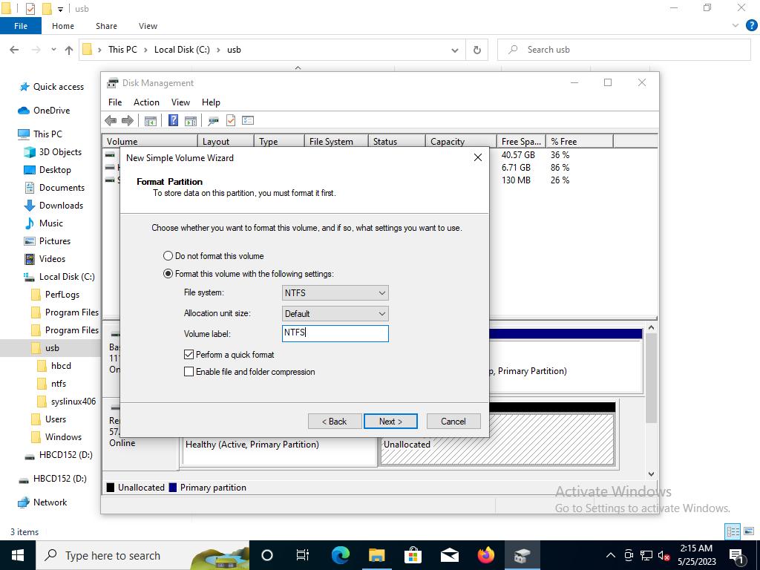Image resolution: width=760 pixels, height=570 pixels.
Task: Click the Volume label text field
Action: [335, 333]
